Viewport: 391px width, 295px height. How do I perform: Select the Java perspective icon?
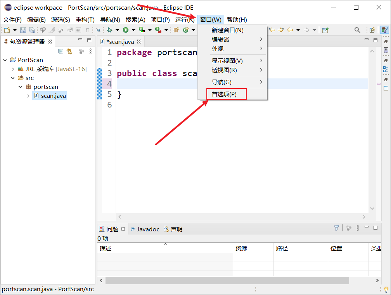click(384, 30)
